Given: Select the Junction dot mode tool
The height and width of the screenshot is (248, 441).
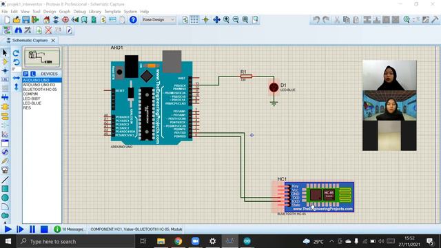Looking at the screenshot, I should [5, 70].
